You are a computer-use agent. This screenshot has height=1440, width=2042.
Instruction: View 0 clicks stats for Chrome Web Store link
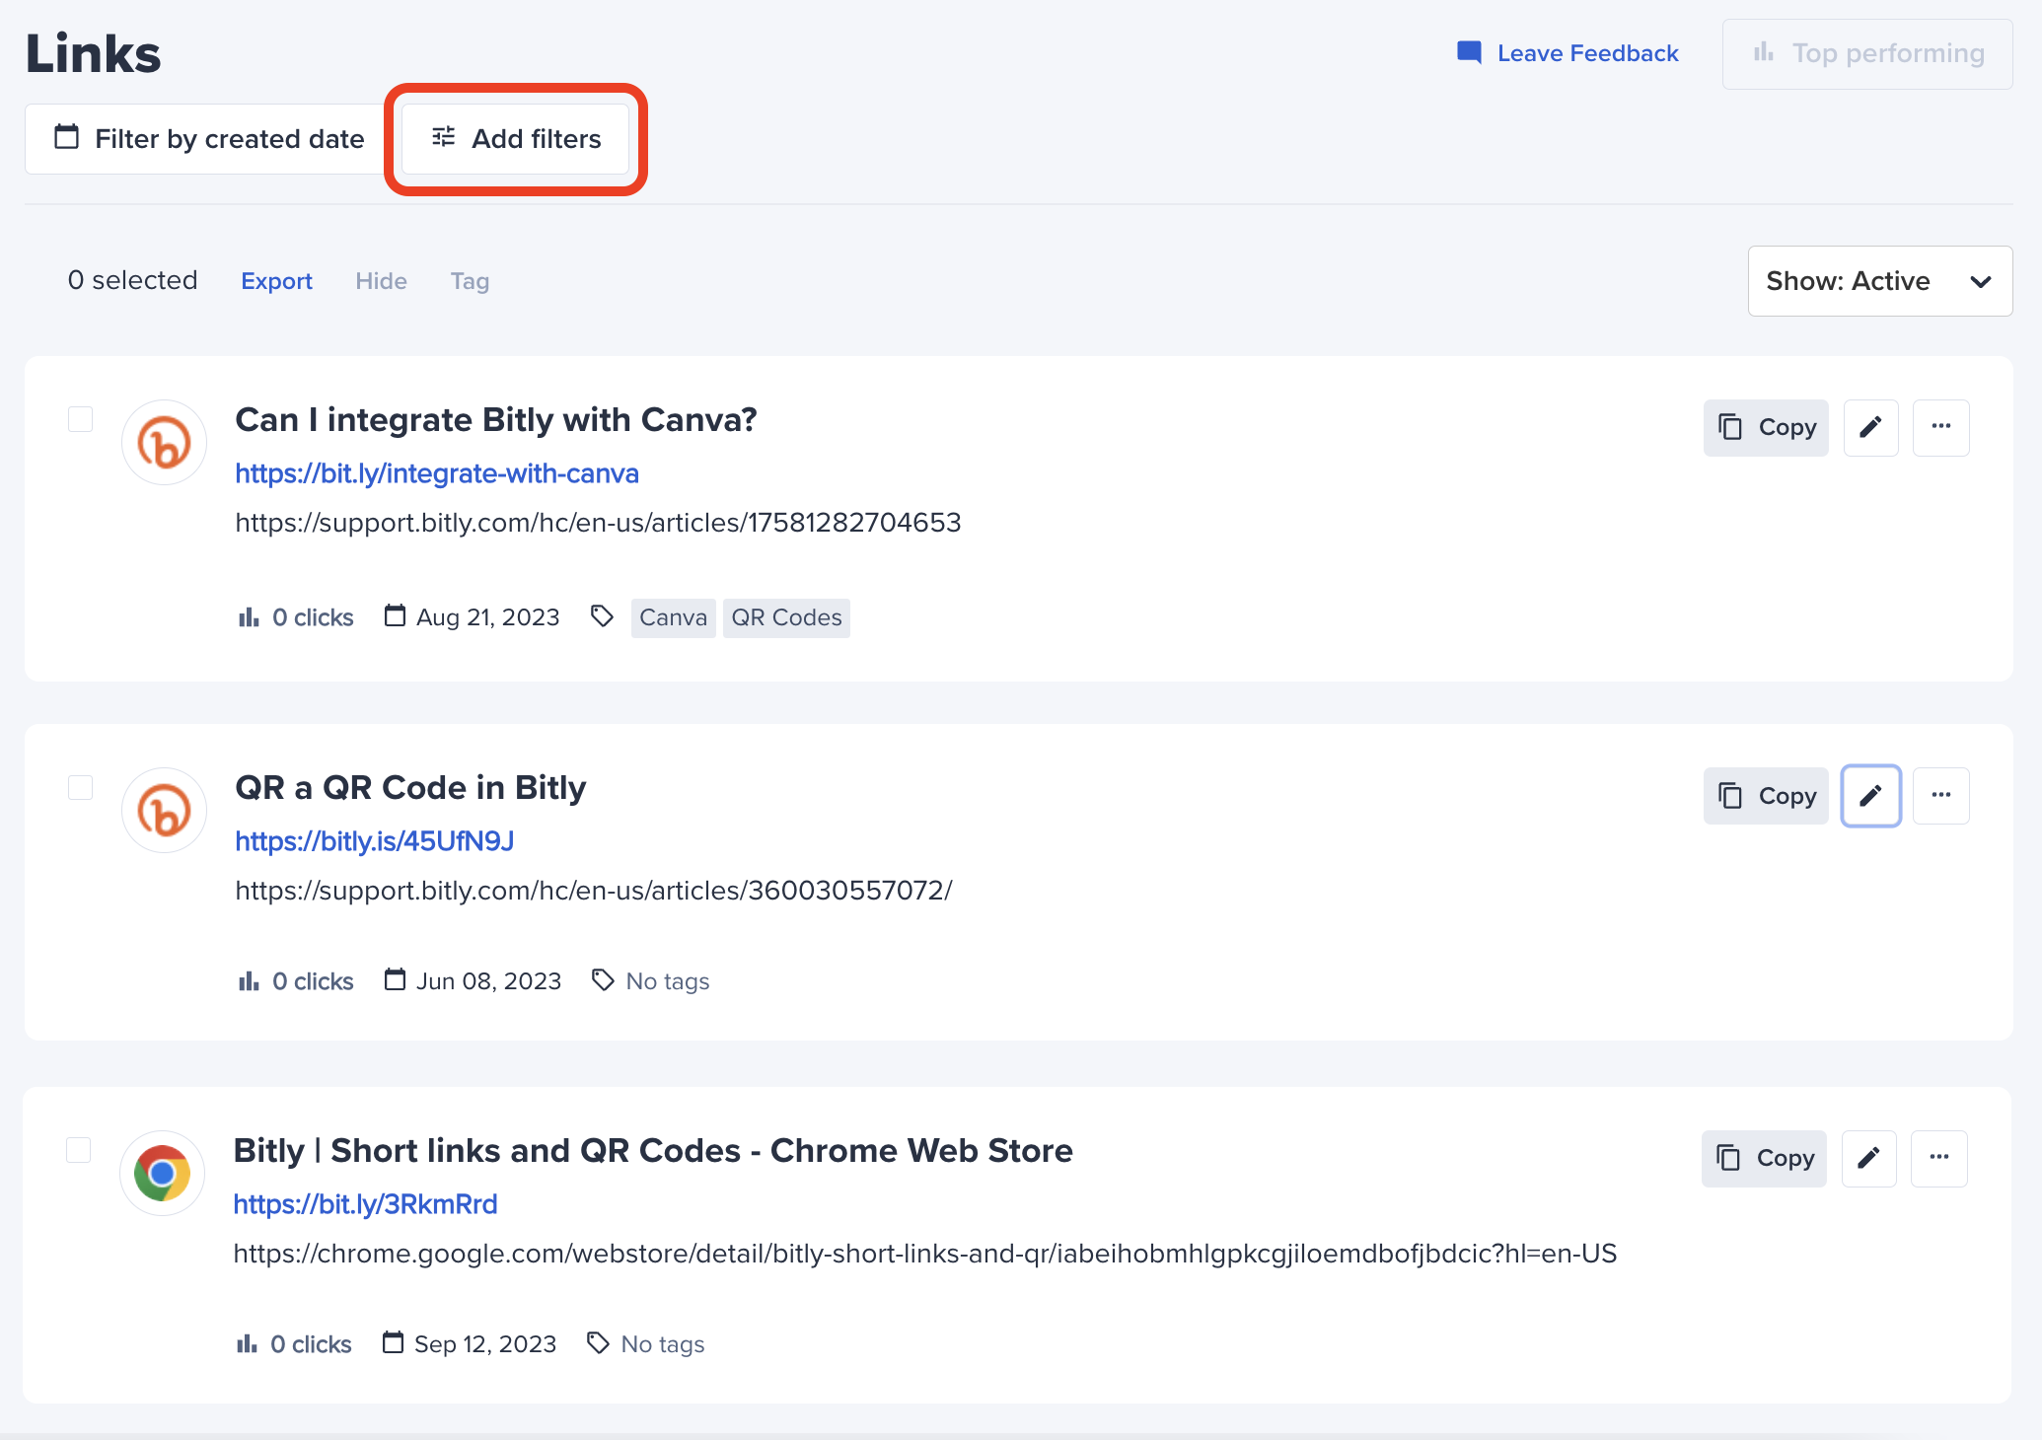click(x=293, y=1344)
